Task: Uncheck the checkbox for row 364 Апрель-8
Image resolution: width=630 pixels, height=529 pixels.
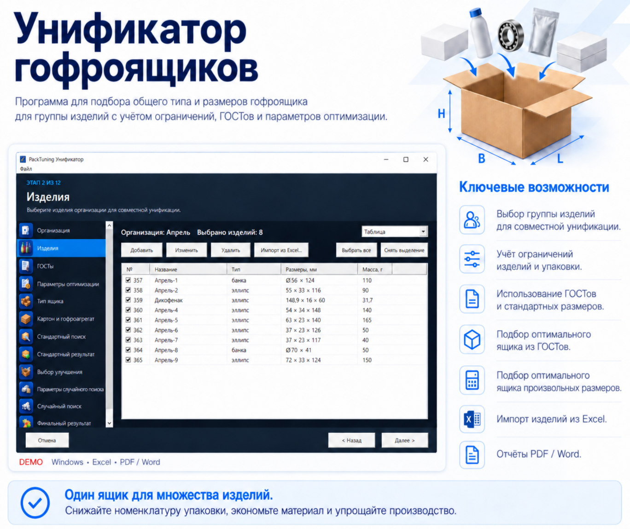Action: click(128, 350)
